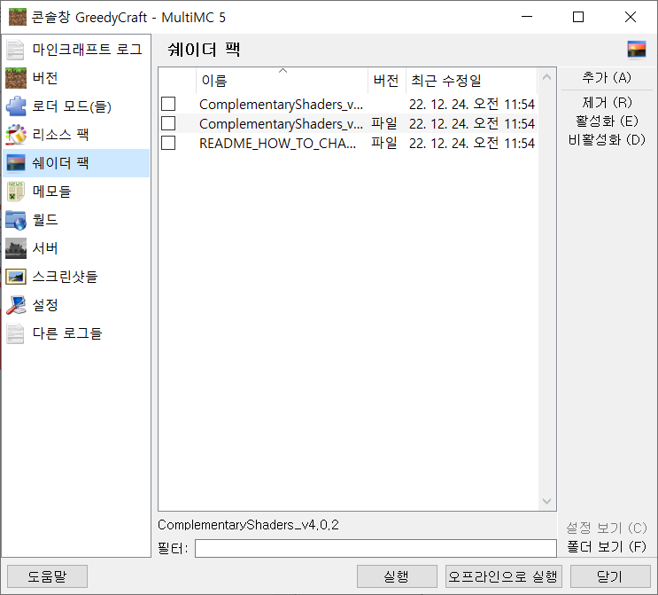Click the 도움말 button

(x=48, y=576)
